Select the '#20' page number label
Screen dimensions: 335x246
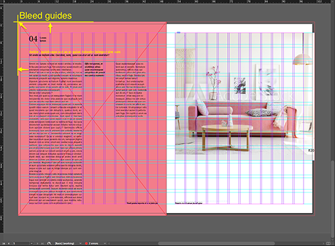coord(311,150)
